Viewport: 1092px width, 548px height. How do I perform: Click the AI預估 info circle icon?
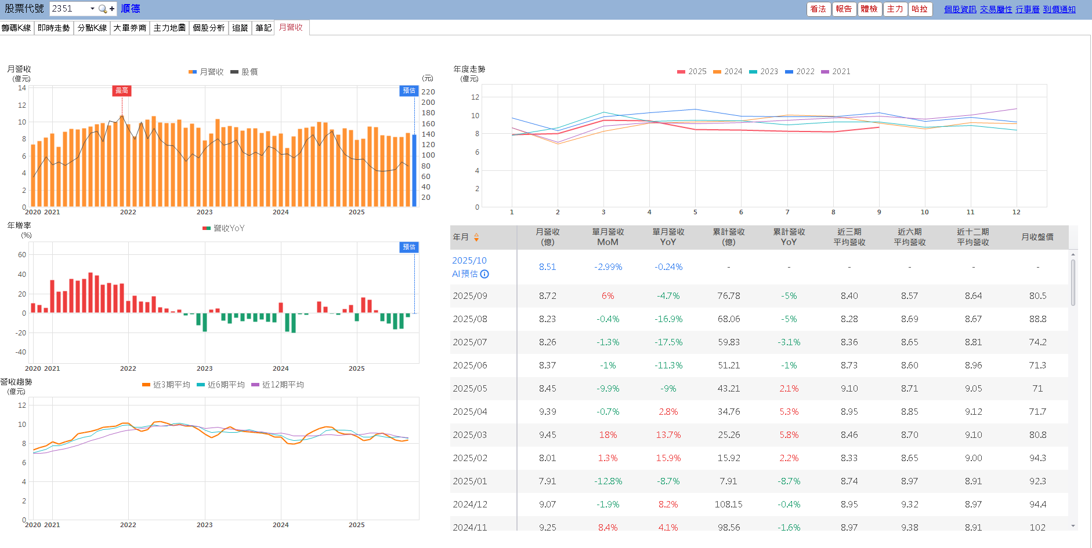[484, 274]
